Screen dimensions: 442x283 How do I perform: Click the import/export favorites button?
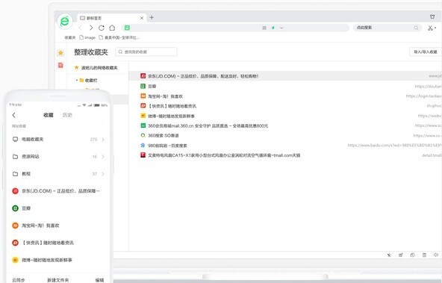coord(425,52)
